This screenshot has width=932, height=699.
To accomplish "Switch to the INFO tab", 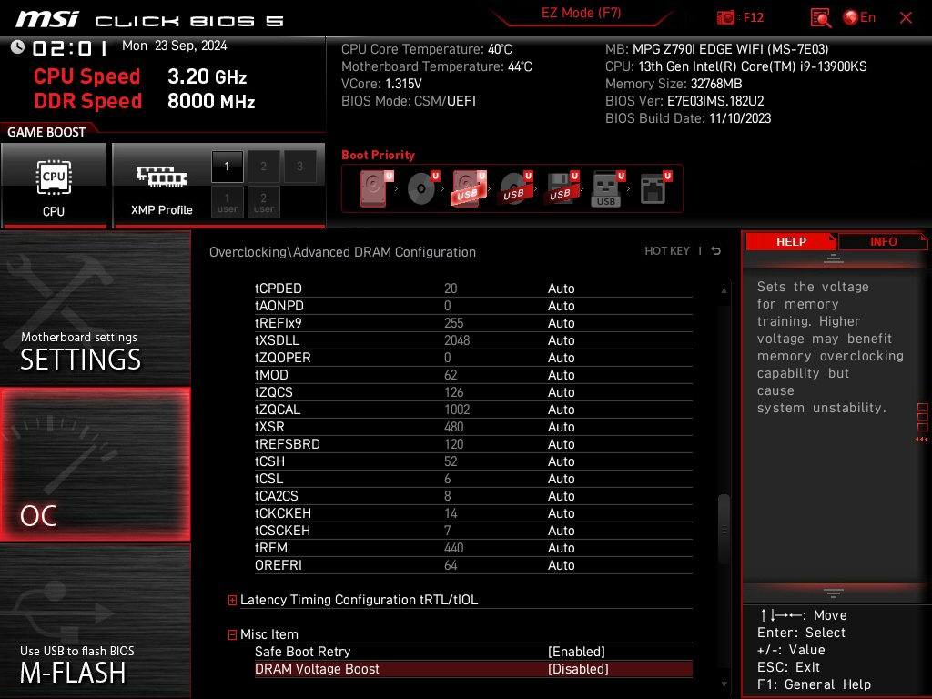I will pos(883,242).
